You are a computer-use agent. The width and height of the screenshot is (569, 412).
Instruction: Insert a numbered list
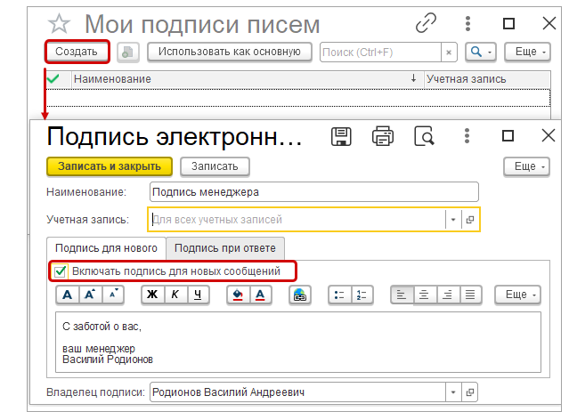tap(362, 295)
